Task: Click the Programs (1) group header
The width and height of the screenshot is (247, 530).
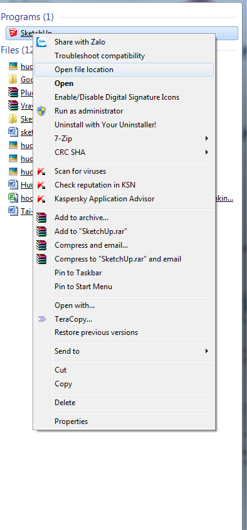Action: [28, 17]
